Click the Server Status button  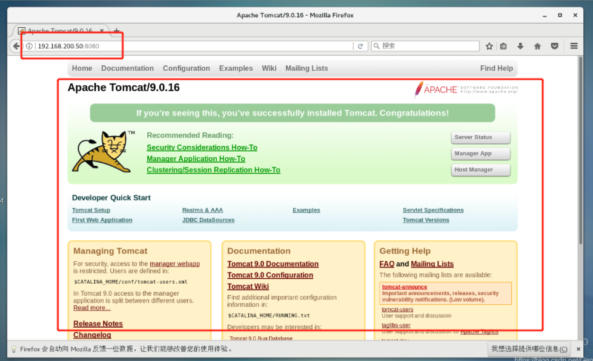pyautogui.click(x=481, y=137)
